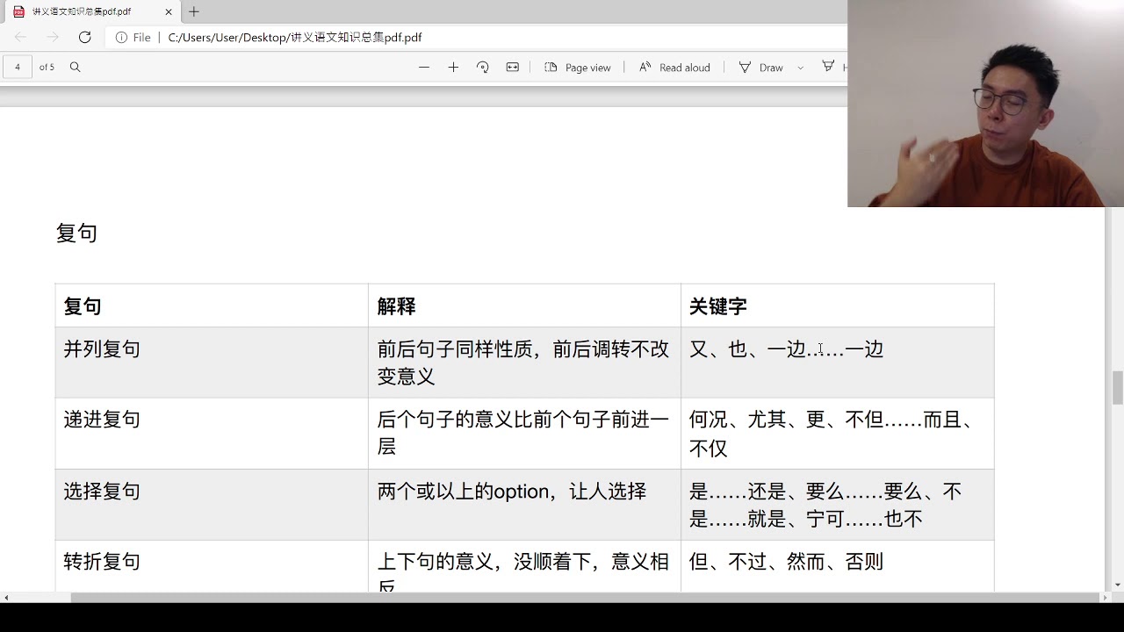The width and height of the screenshot is (1124, 632).
Task: Click explanation 后个句子的意义比前个句子前进一层
Action: (x=523, y=433)
